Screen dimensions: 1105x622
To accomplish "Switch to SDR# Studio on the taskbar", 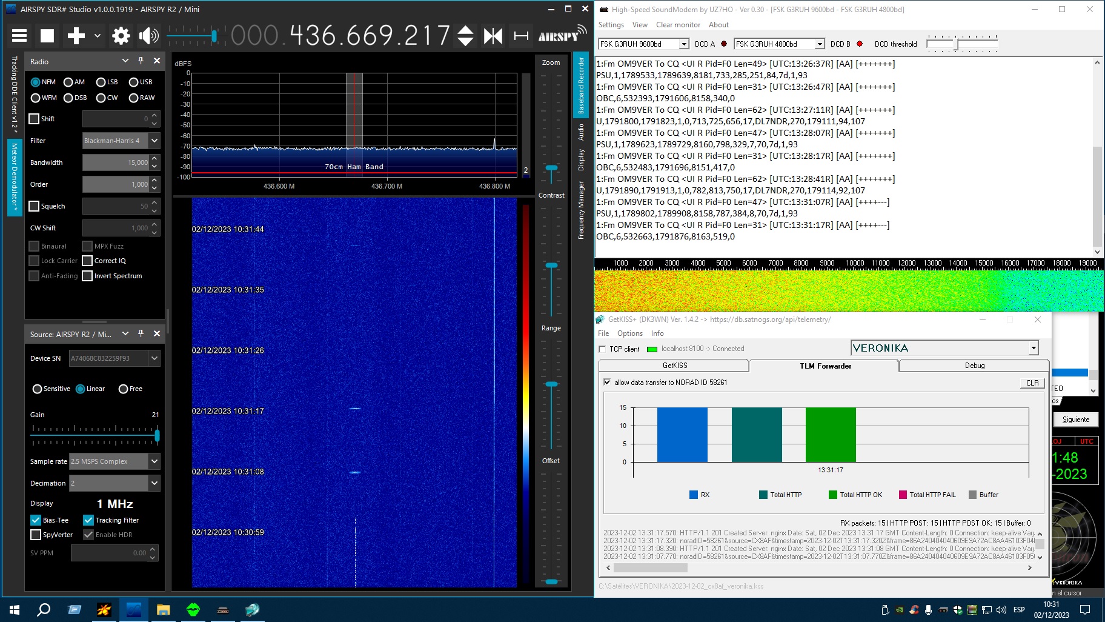I will (134, 610).
